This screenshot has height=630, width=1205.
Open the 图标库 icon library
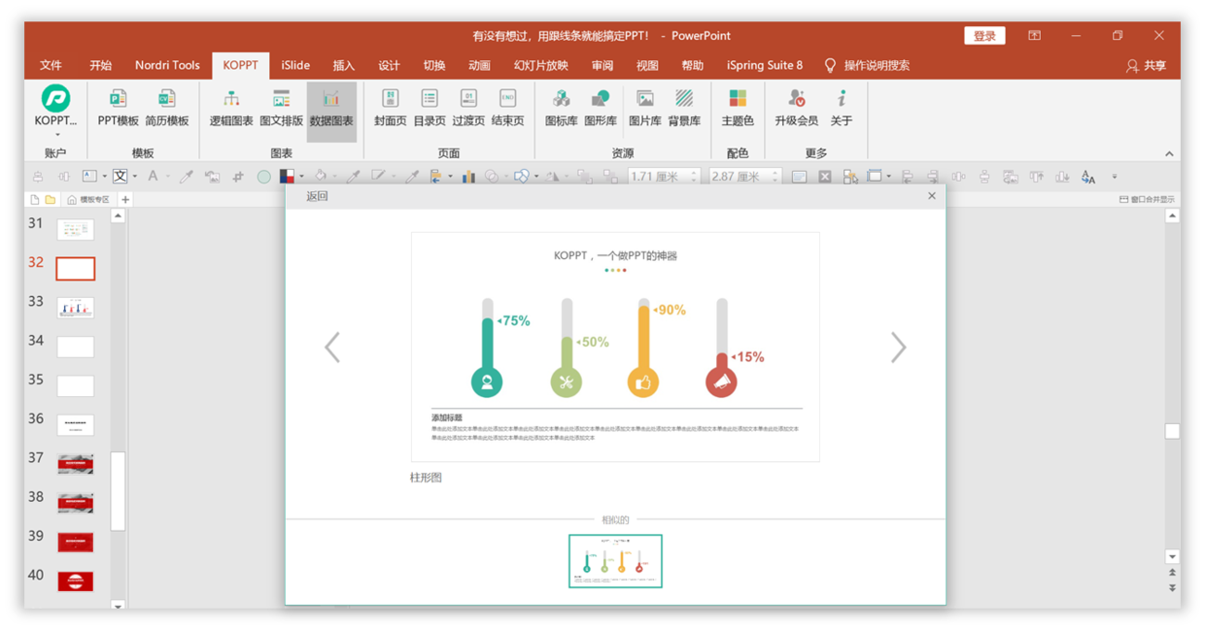click(x=561, y=109)
